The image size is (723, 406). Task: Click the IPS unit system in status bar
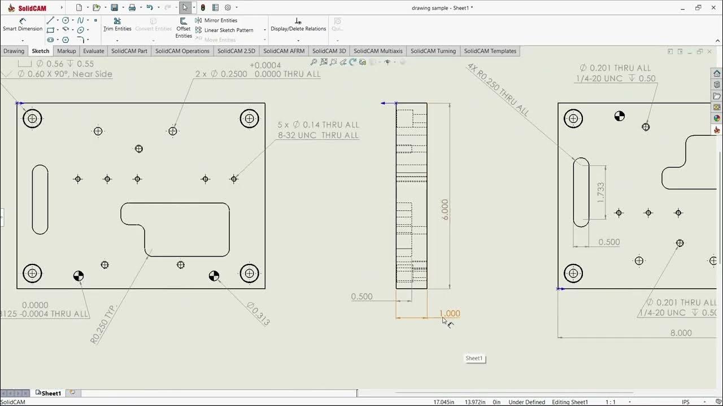pos(686,402)
